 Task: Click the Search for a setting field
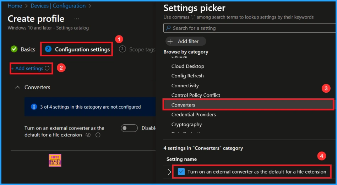pyautogui.click(x=249, y=28)
